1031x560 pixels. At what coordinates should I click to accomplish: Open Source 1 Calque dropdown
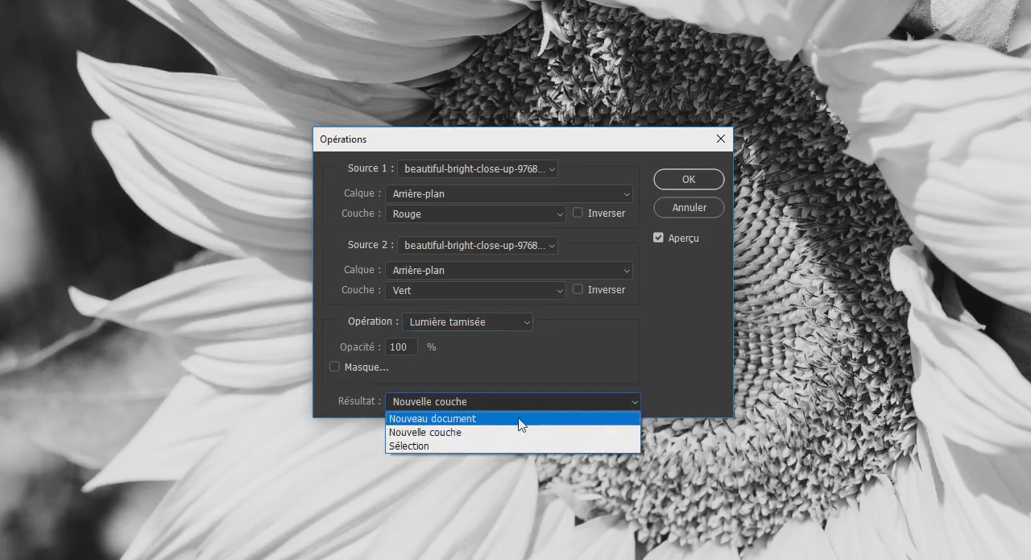point(509,193)
